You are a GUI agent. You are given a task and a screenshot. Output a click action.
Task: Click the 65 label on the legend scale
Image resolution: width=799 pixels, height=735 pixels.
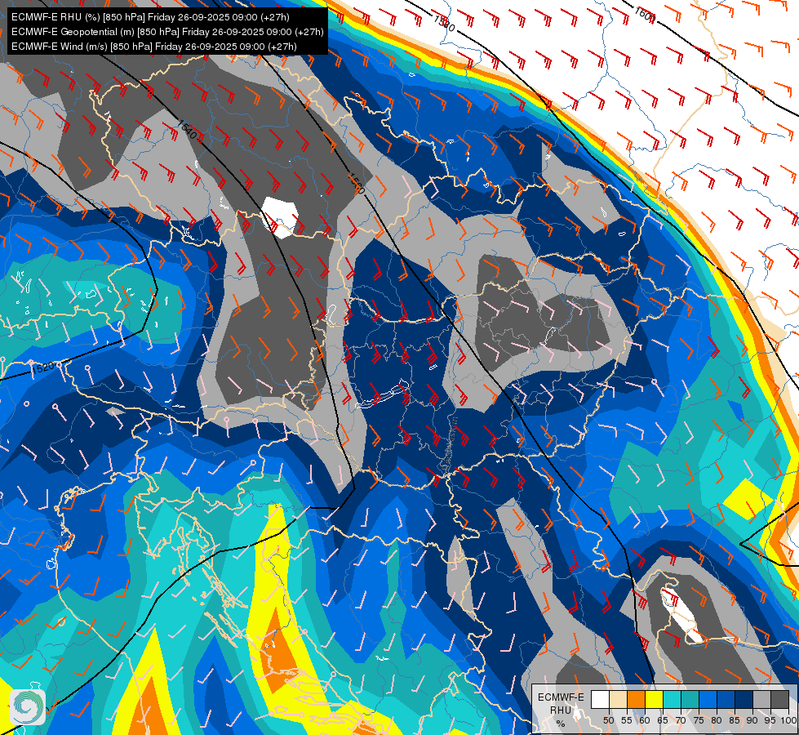tap(663, 721)
